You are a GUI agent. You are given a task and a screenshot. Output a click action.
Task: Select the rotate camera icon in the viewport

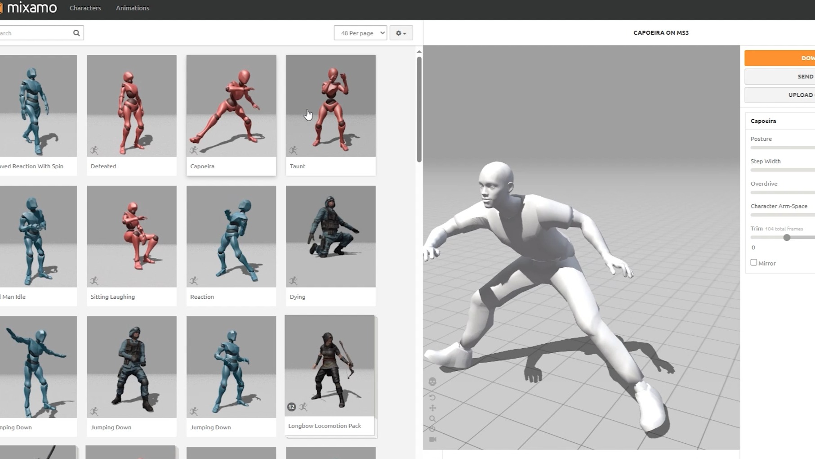pos(432,397)
